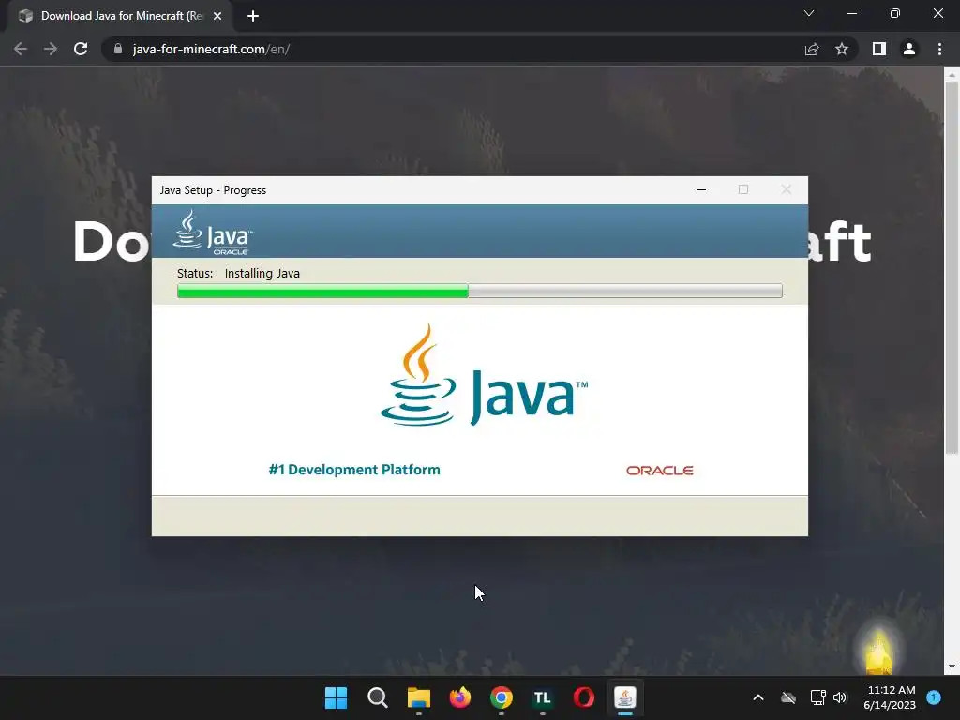Click the OneDrive cloud tray icon
960x720 pixels.
pyautogui.click(x=788, y=697)
